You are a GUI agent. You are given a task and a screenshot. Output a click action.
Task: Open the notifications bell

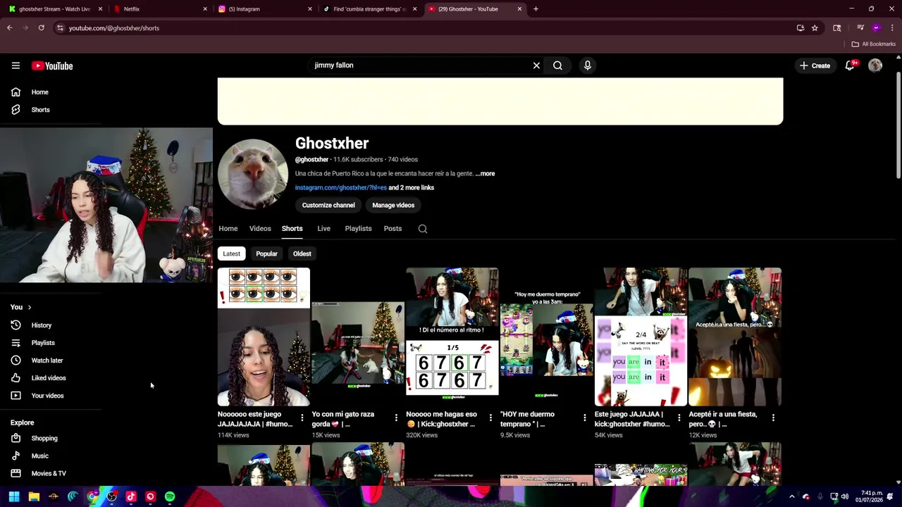(x=850, y=65)
